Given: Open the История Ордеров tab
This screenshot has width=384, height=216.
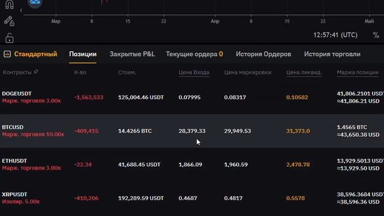Looking at the screenshot, I should click(263, 54).
